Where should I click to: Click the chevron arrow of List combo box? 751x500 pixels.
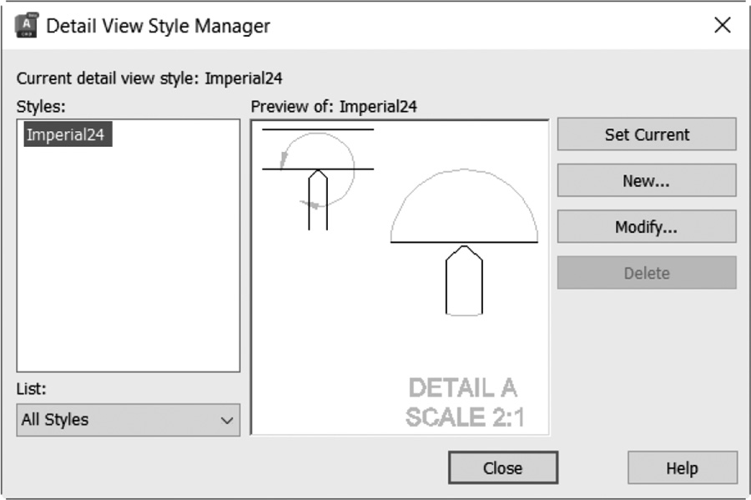(227, 421)
